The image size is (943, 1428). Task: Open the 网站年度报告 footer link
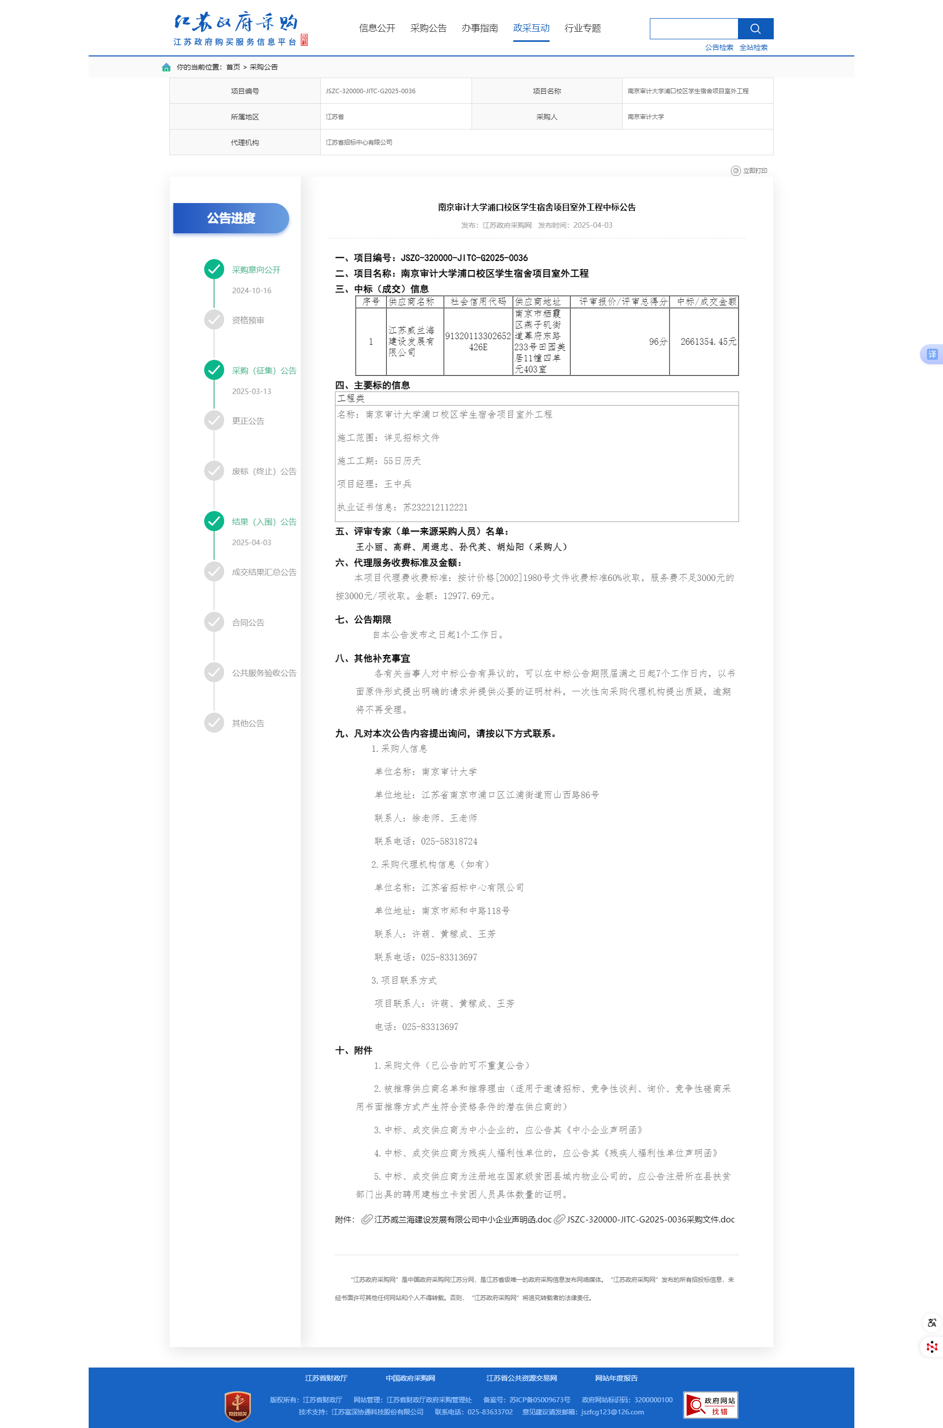[616, 1378]
